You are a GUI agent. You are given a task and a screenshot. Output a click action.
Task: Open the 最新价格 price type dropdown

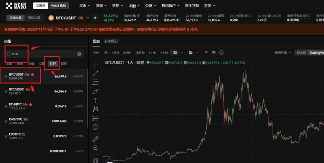[x=283, y=53]
